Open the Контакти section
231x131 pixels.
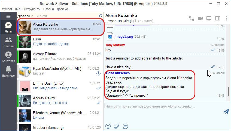click(x=8, y=57)
